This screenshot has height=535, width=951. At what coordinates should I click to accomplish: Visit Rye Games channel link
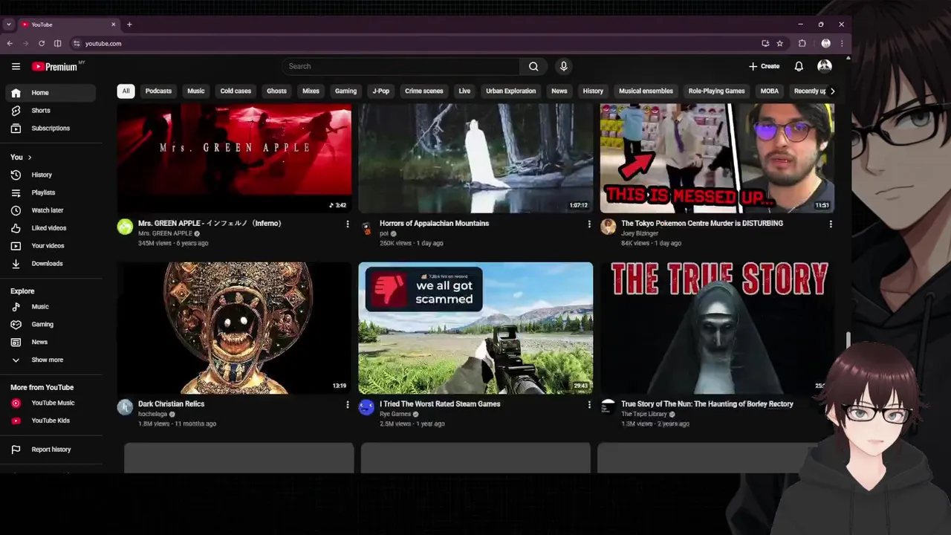pos(395,414)
